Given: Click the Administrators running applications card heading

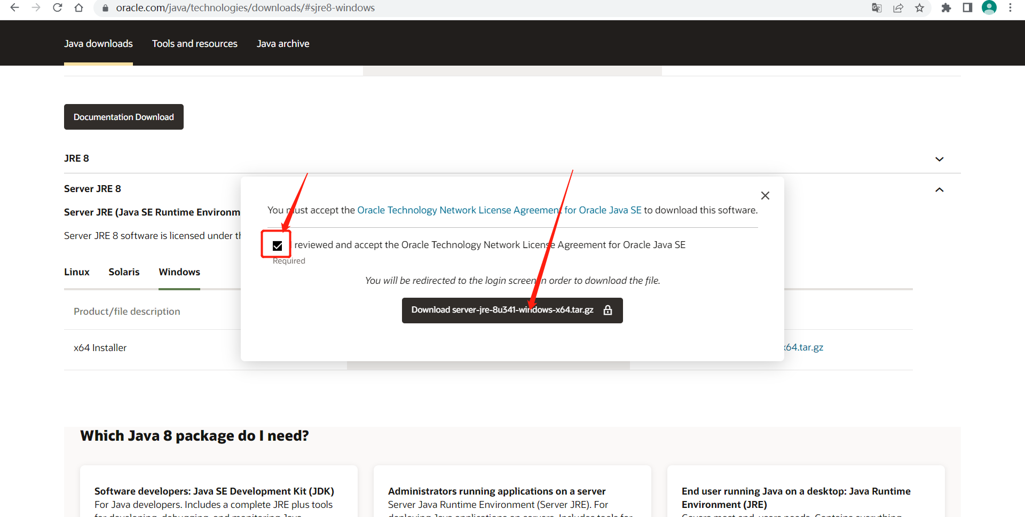Looking at the screenshot, I should coord(497,491).
